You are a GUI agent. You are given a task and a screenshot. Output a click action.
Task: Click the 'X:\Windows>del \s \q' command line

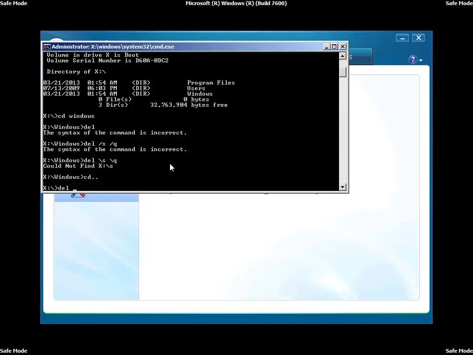[x=80, y=160]
